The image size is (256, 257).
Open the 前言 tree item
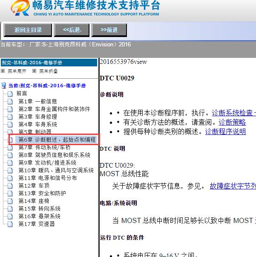pyautogui.click(x=22, y=94)
